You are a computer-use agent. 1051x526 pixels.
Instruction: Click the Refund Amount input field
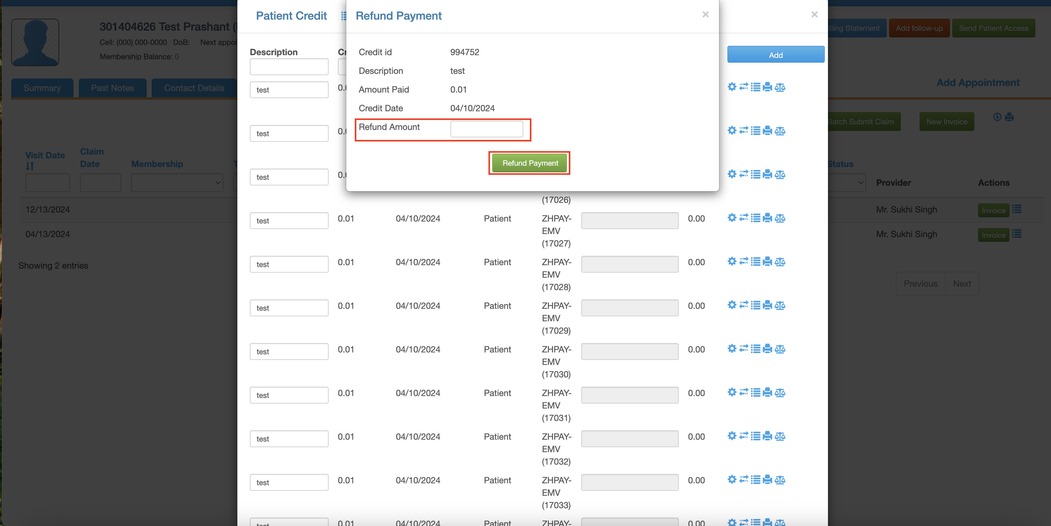(x=486, y=129)
